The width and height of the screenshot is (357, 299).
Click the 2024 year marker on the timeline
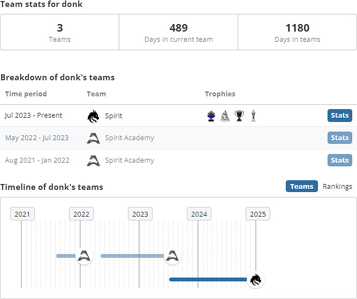coord(199,214)
